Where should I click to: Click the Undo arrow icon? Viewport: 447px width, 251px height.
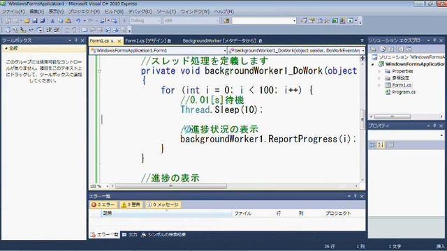(78, 21)
